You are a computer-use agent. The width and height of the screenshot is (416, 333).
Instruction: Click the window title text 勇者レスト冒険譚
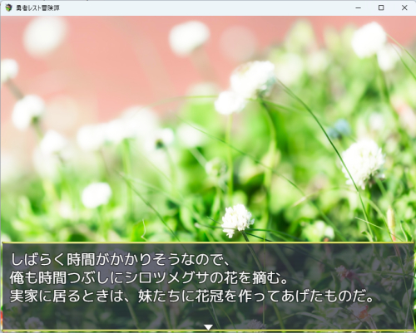pyautogui.click(x=37, y=8)
